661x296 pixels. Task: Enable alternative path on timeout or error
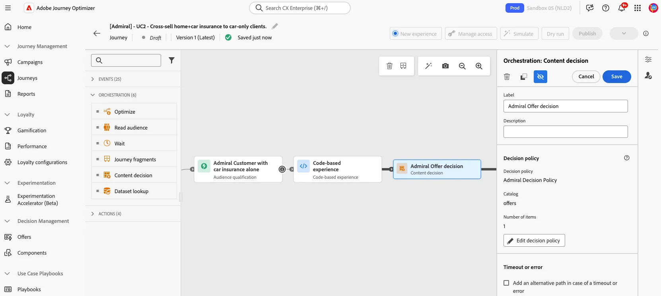coord(506,283)
